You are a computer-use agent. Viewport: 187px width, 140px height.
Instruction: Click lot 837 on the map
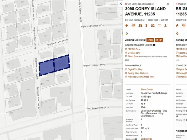click(59, 32)
